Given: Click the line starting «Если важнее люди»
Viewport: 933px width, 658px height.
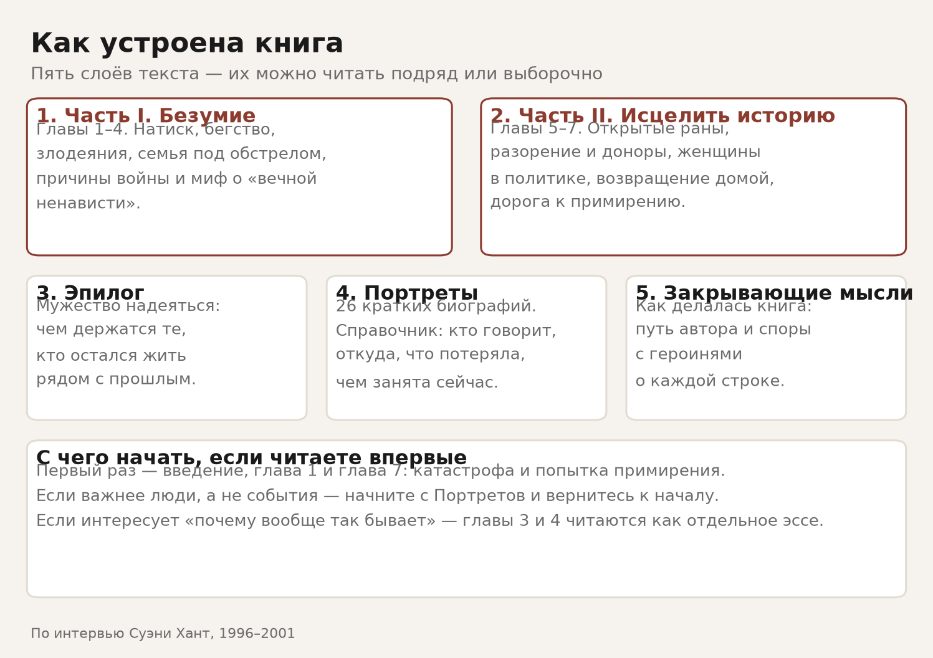Looking at the screenshot, I should pos(378,496).
